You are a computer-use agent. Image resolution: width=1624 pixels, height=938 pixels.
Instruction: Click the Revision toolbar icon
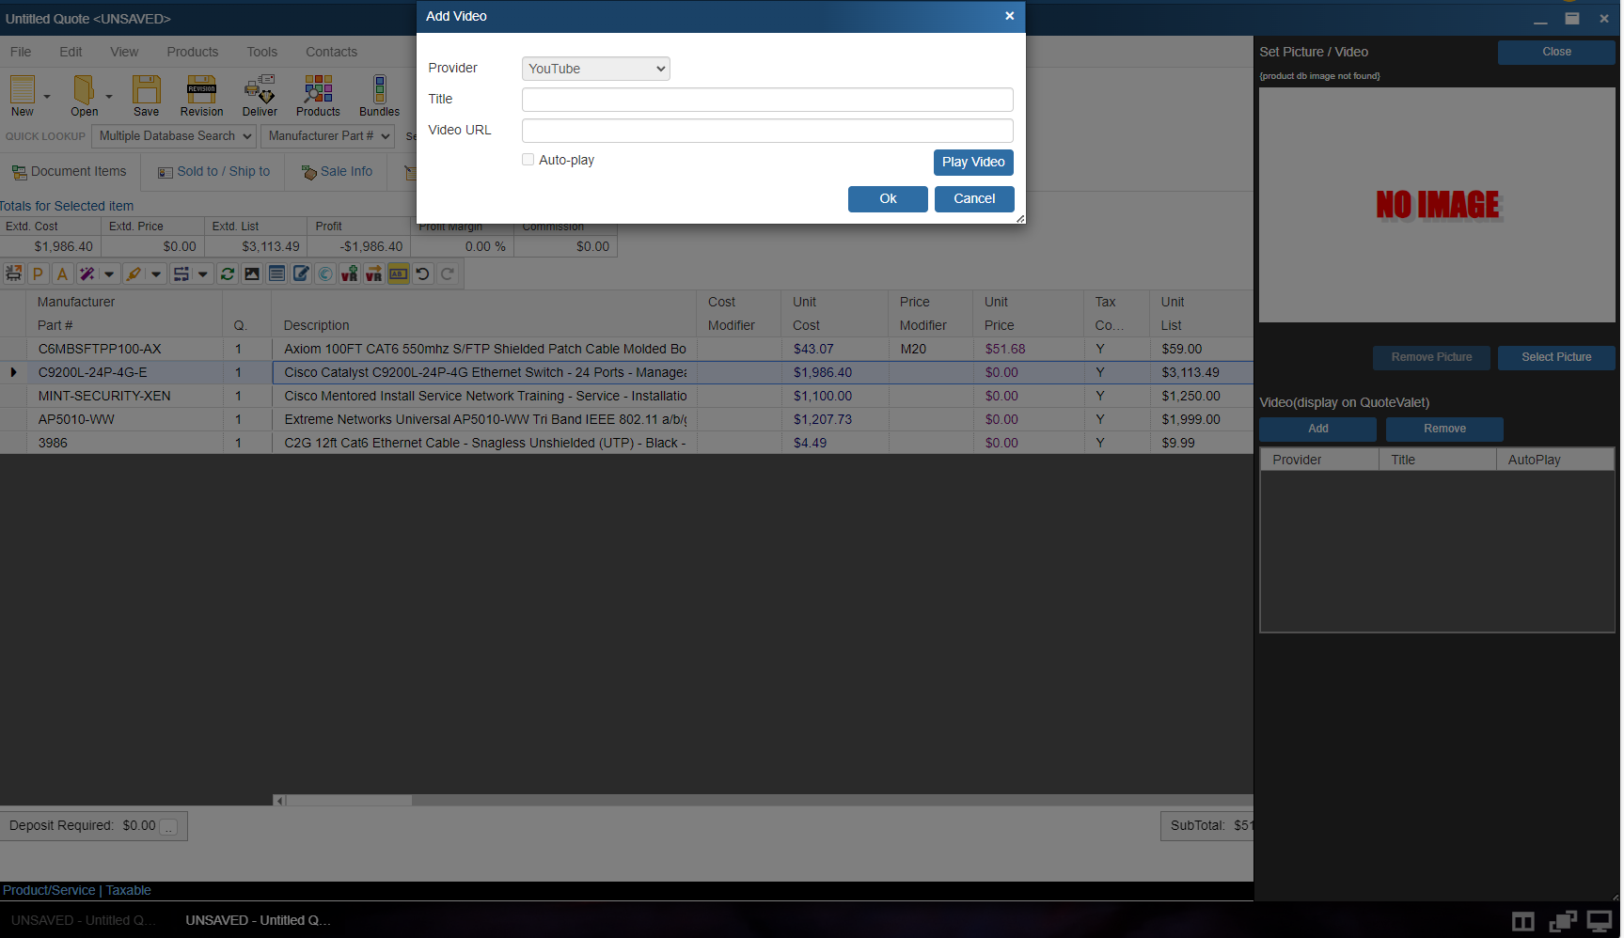201,89
